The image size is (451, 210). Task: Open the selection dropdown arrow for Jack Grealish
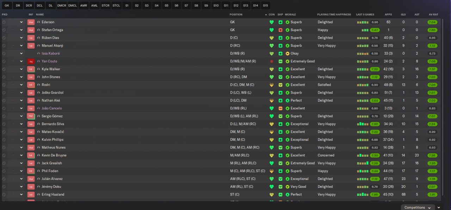point(21,163)
